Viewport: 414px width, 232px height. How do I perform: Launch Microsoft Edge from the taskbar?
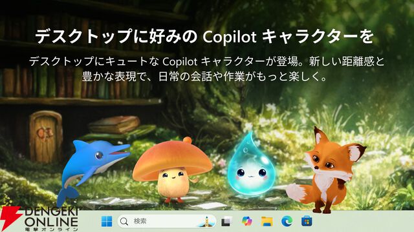[287, 221]
